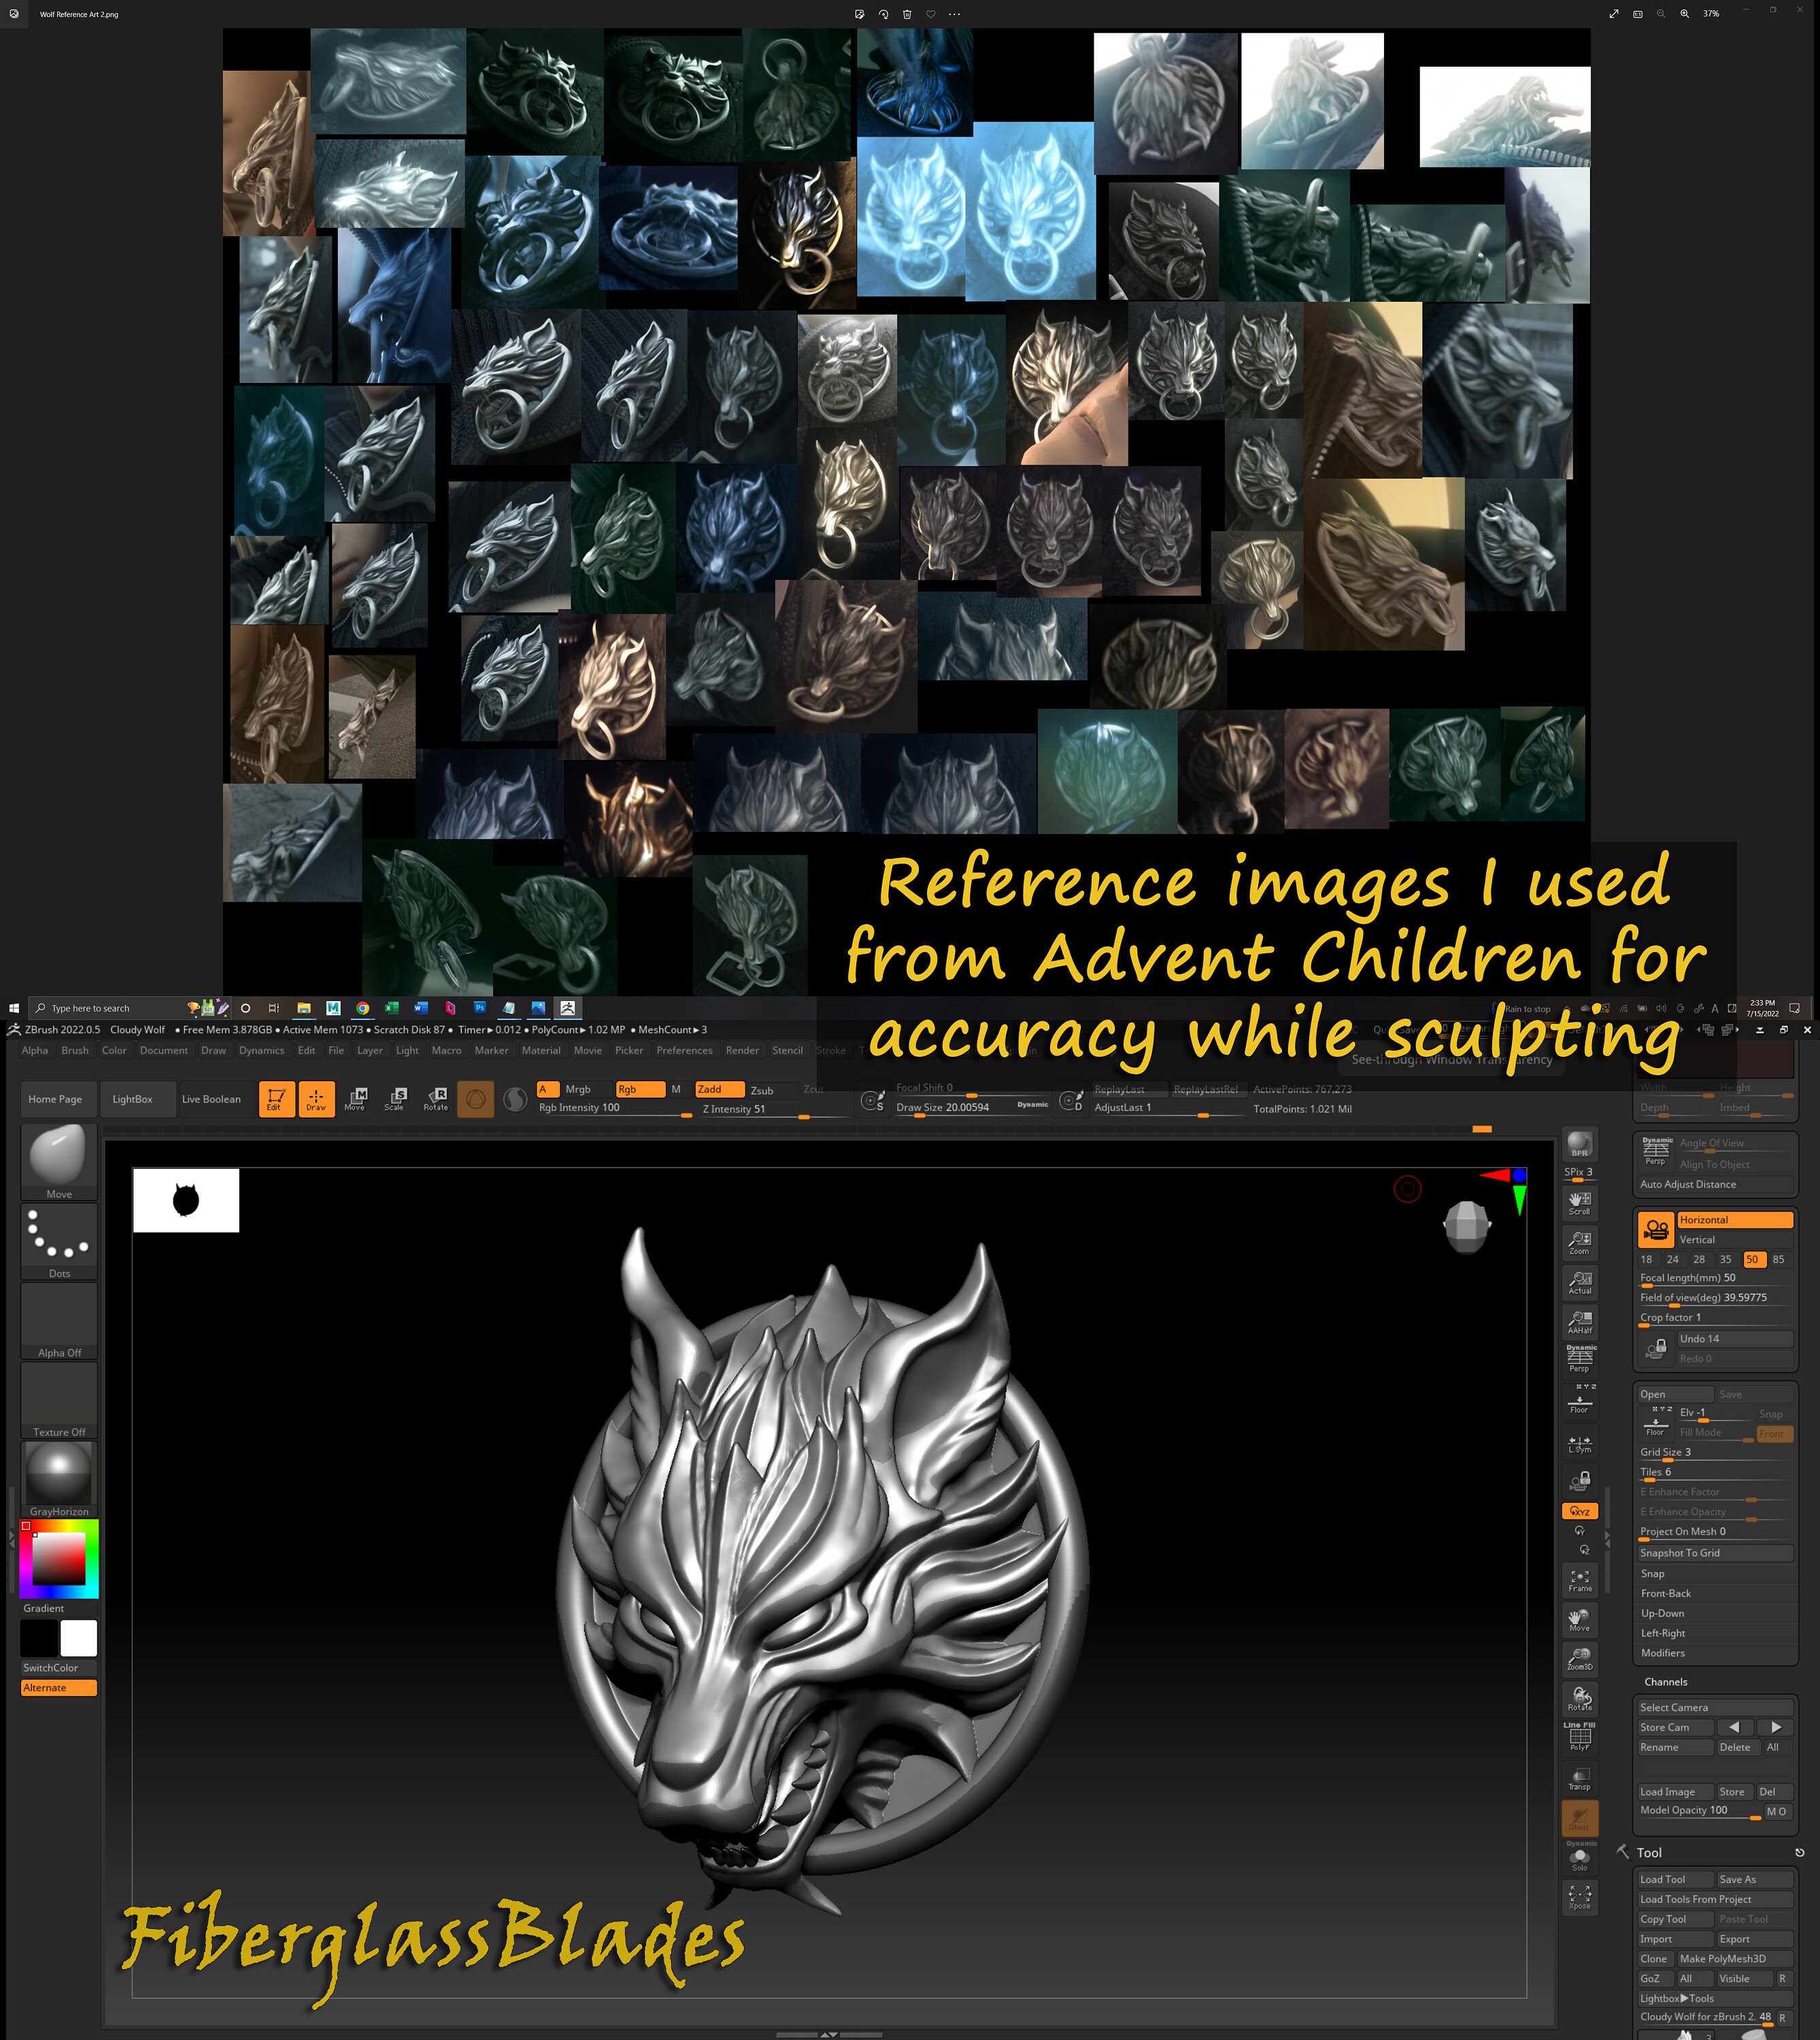Click the Draw Size slider
Screen dimensions: 1820x2040
click(x=972, y=1108)
